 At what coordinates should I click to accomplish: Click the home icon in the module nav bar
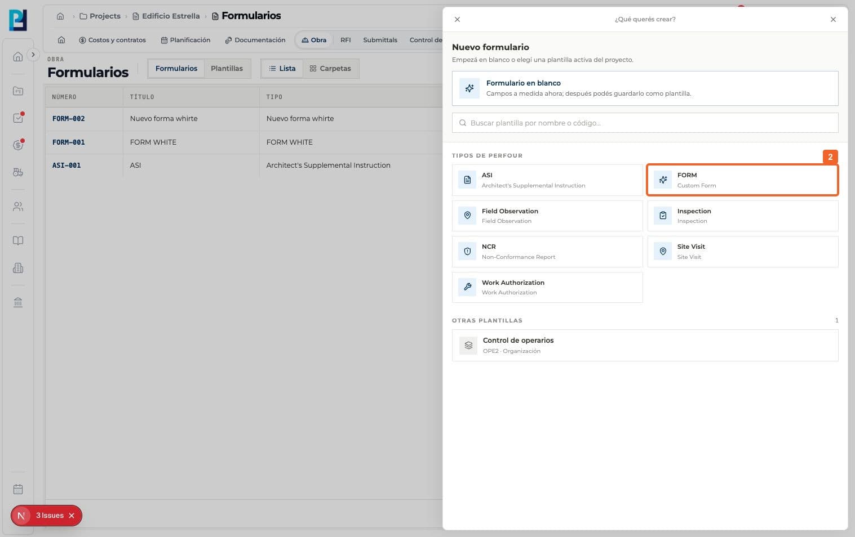point(61,40)
